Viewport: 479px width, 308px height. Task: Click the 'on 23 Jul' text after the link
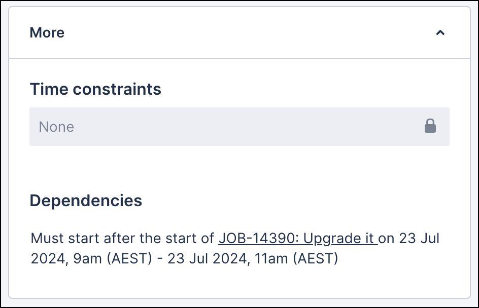pyautogui.click(x=409, y=238)
